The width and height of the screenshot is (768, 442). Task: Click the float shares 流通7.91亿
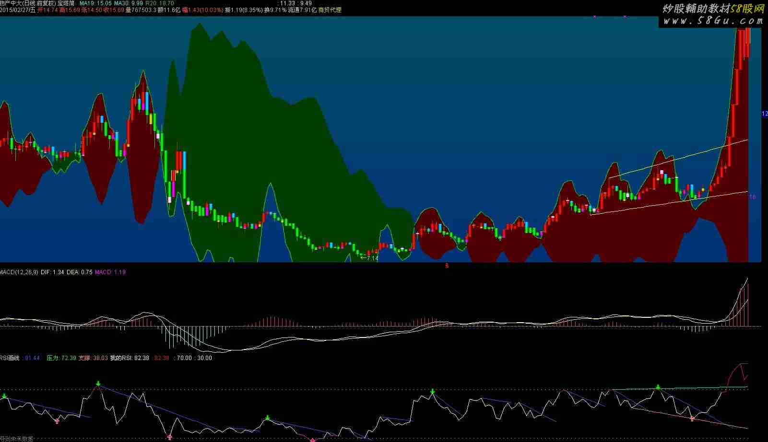click(x=302, y=10)
